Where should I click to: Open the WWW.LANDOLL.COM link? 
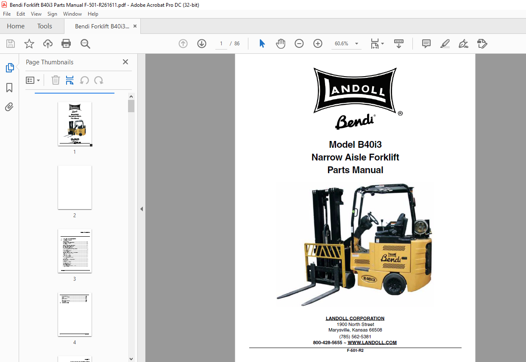(x=372, y=343)
